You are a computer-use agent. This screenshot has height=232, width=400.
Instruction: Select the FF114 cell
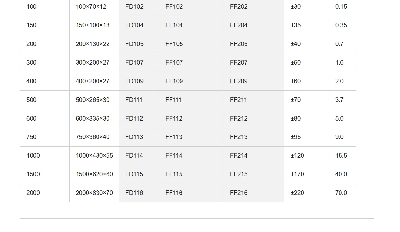tap(191, 156)
